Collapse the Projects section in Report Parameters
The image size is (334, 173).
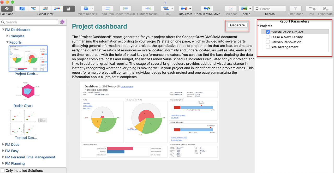[258, 26]
